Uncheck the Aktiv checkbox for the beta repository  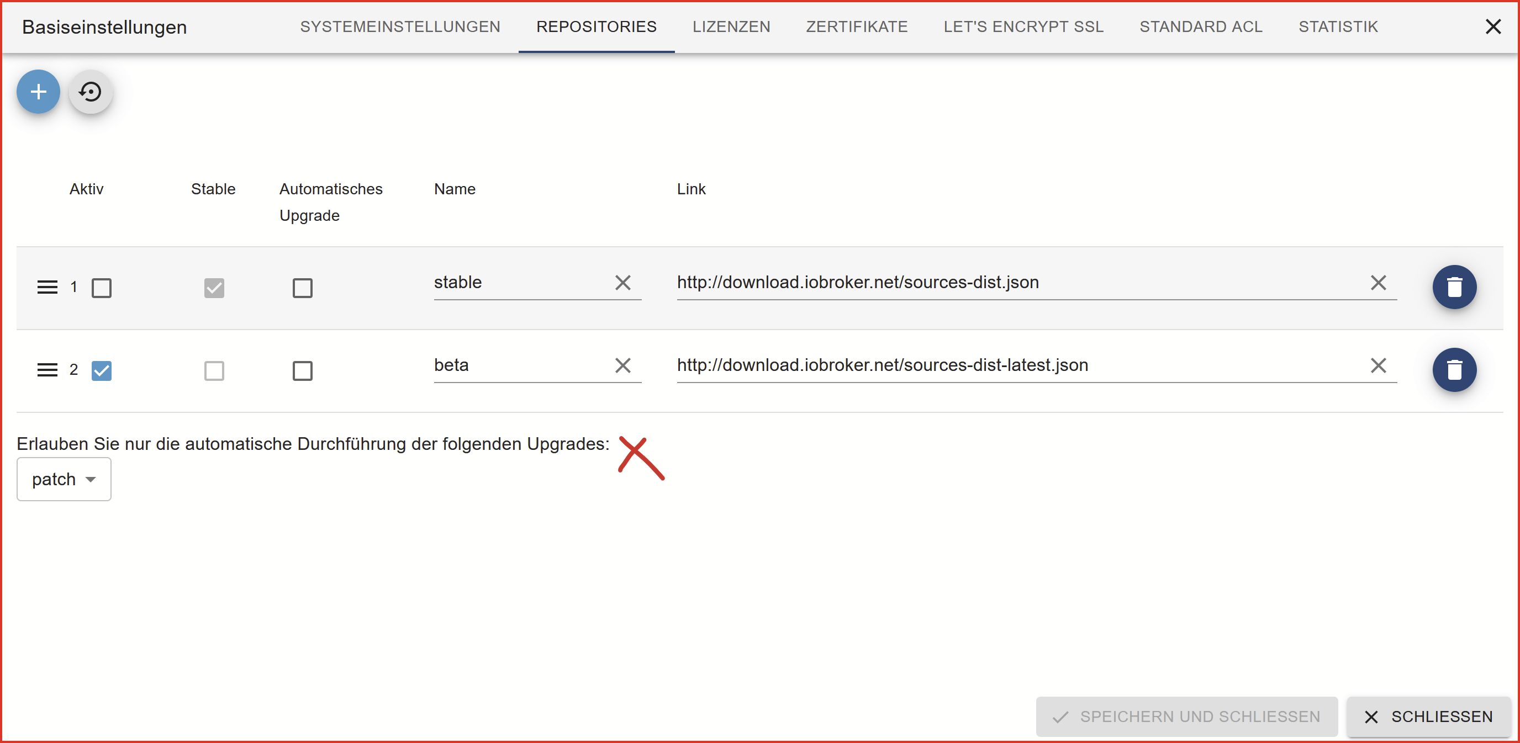click(102, 370)
